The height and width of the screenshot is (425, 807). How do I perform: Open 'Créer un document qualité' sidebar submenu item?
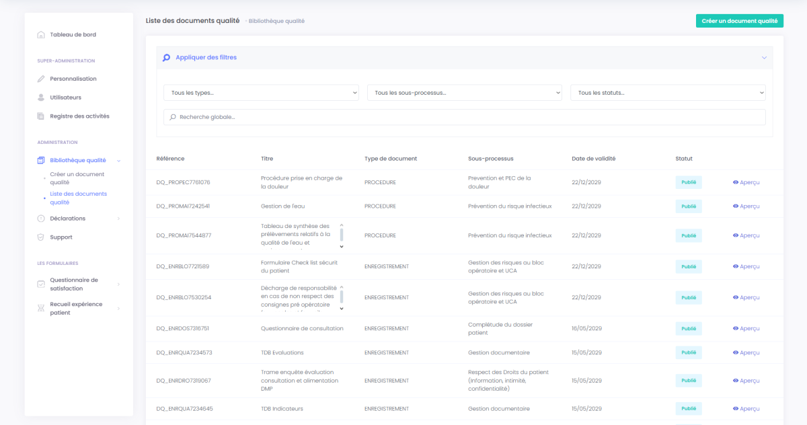coord(77,178)
